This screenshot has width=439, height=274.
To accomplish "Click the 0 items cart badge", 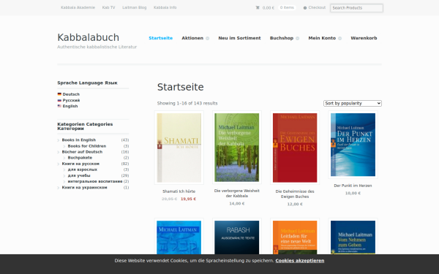I will tap(287, 7).
